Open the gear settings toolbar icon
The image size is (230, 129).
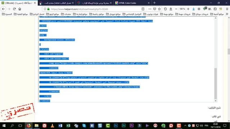tap(199, 9)
